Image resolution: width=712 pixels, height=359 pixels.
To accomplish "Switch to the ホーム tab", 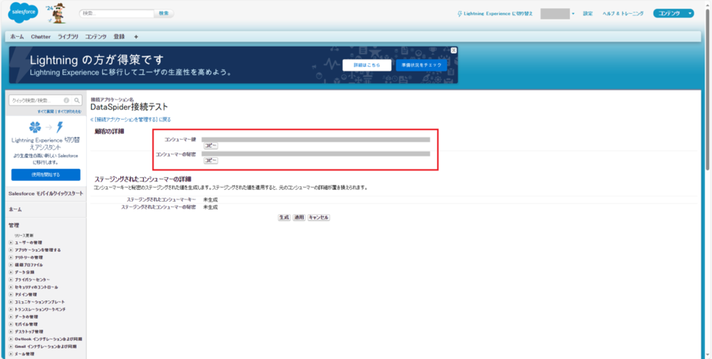I will pyautogui.click(x=17, y=37).
